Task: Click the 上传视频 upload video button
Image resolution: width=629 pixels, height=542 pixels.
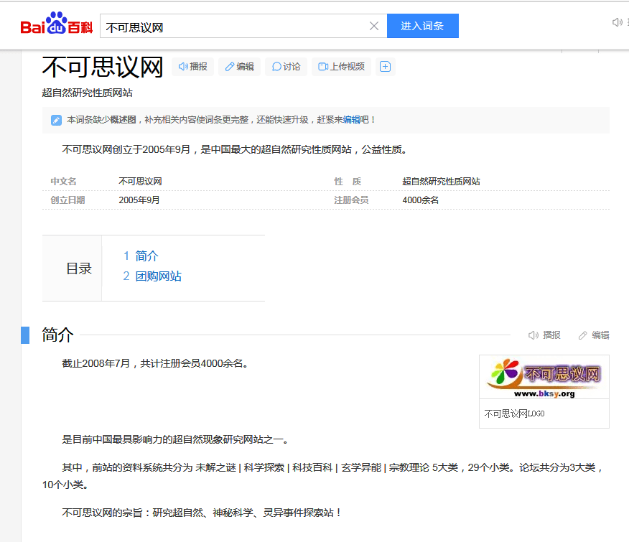Action: 341,67
